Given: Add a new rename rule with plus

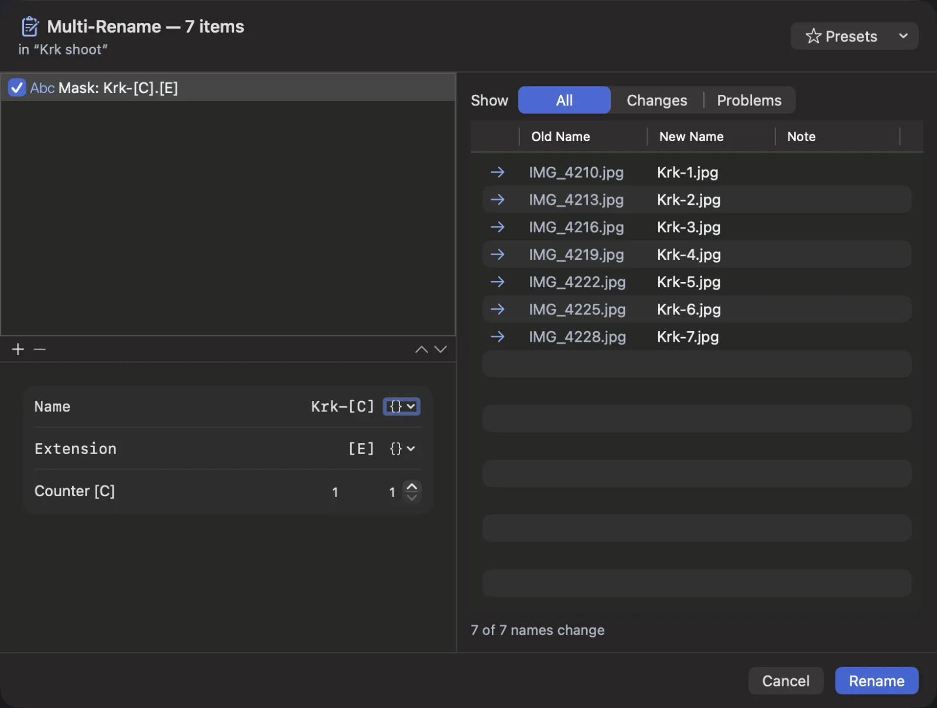Looking at the screenshot, I should (18, 349).
